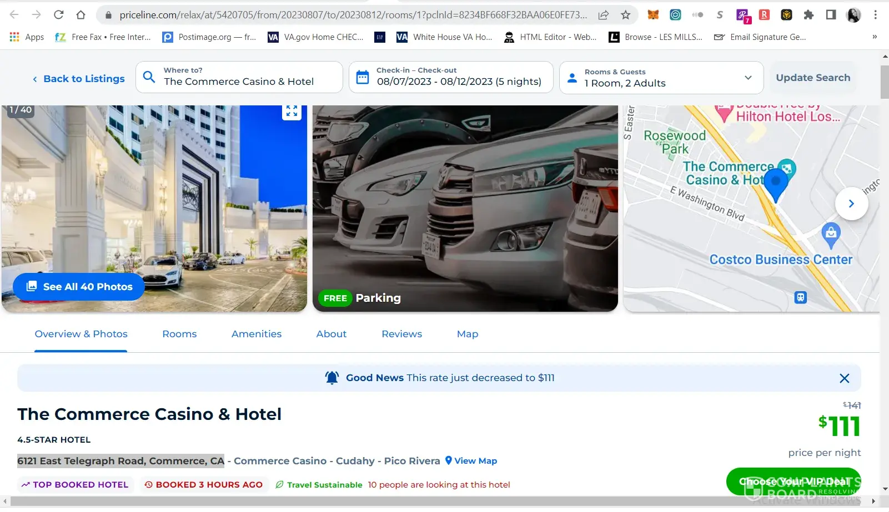The width and height of the screenshot is (889, 512).
Task: Click See All 40 Photos button
Action: (79, 287)
